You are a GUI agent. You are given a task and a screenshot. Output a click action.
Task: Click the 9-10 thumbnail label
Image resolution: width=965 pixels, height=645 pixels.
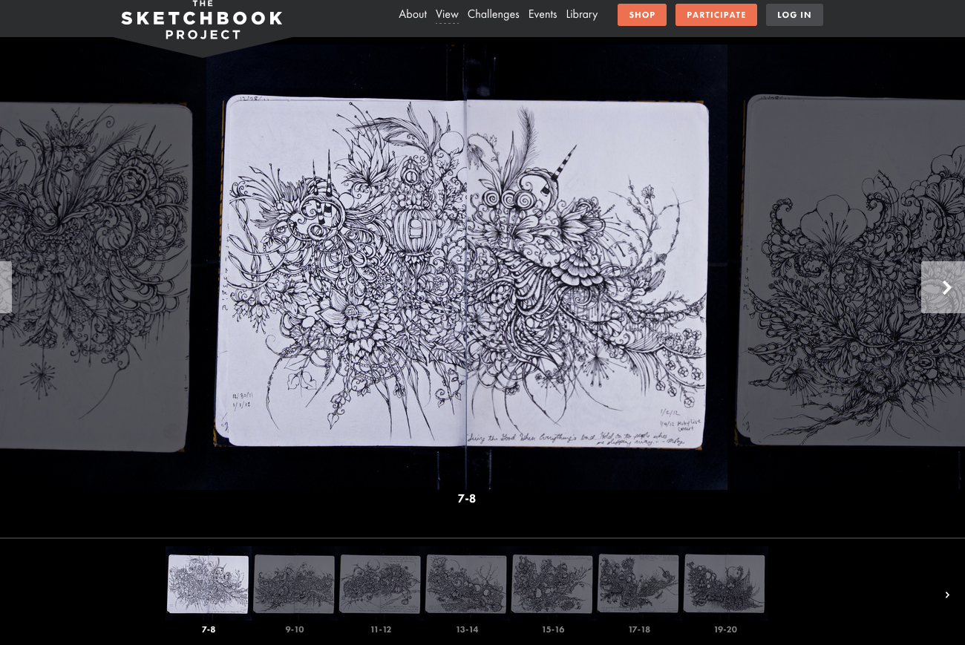pos(295,629)
